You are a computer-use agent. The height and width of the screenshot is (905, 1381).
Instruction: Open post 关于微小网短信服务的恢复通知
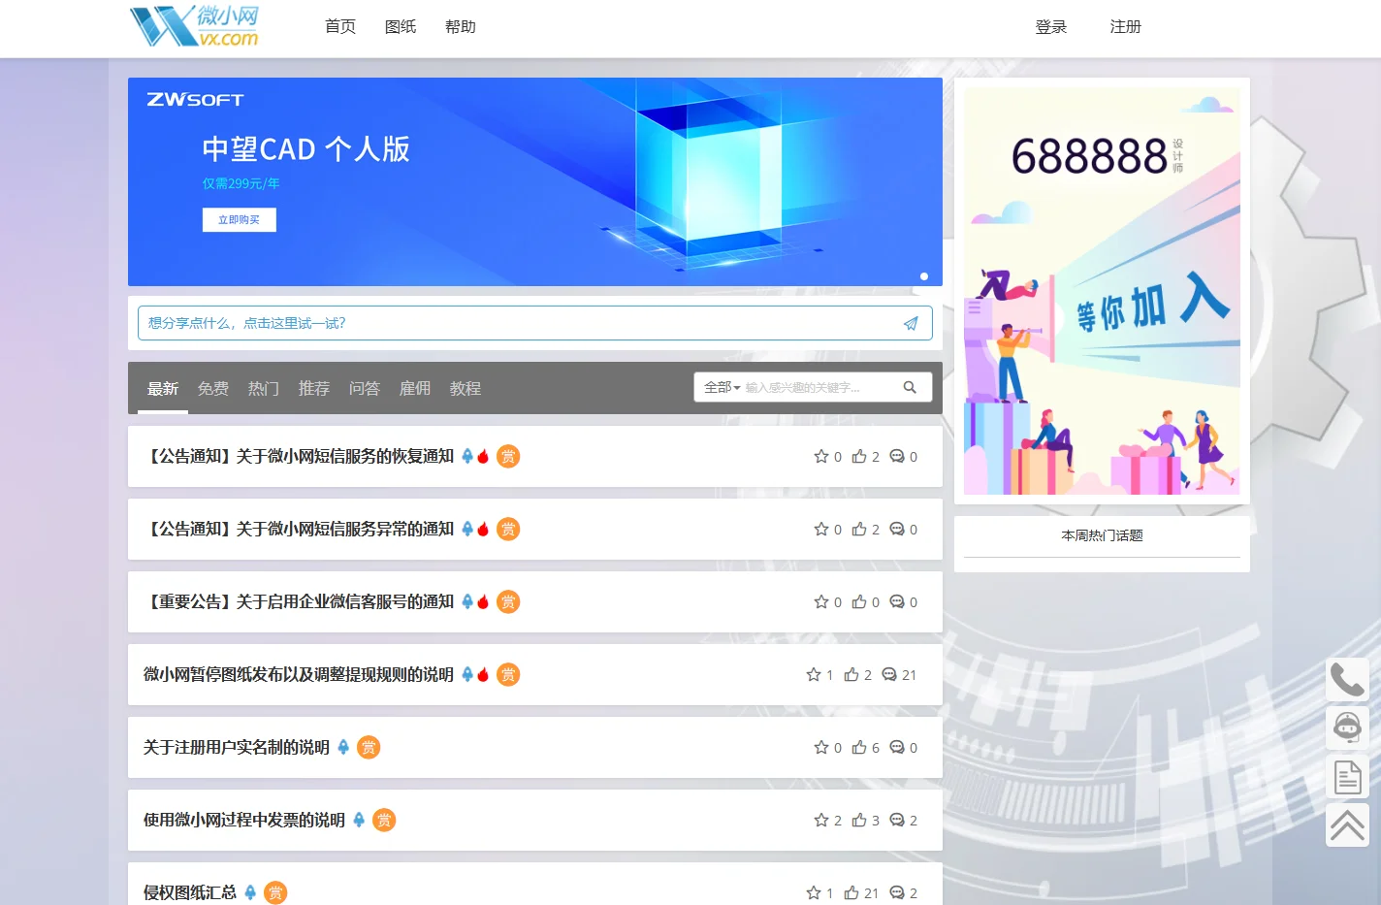pyautogui.click(x=299, y=457)
